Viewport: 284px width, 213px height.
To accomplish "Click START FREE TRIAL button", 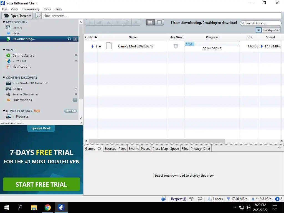I will 42,184.
